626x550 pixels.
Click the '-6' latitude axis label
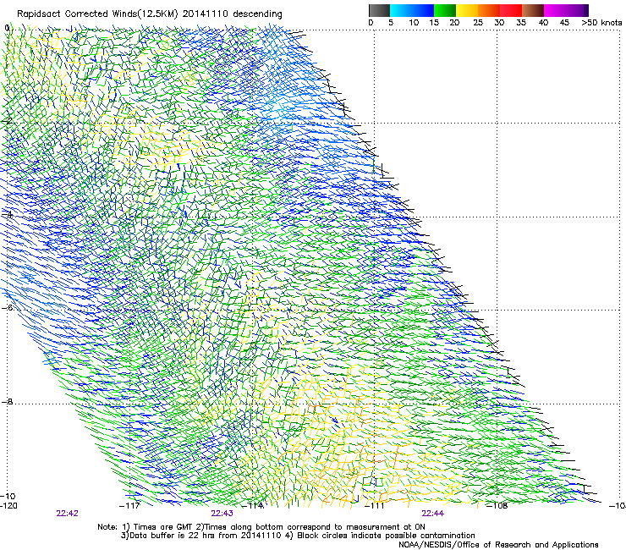tap(7, 307)
